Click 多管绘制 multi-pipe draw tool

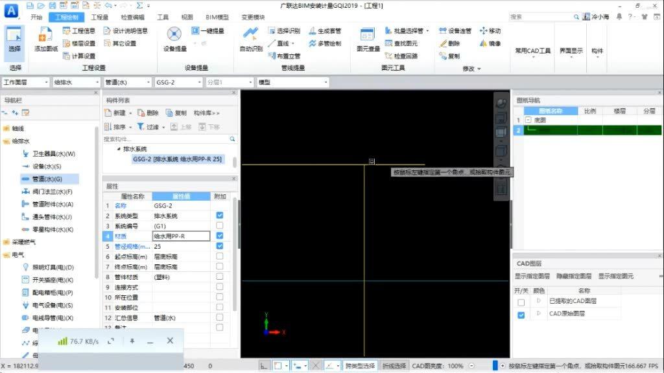[x=326, y=43]
